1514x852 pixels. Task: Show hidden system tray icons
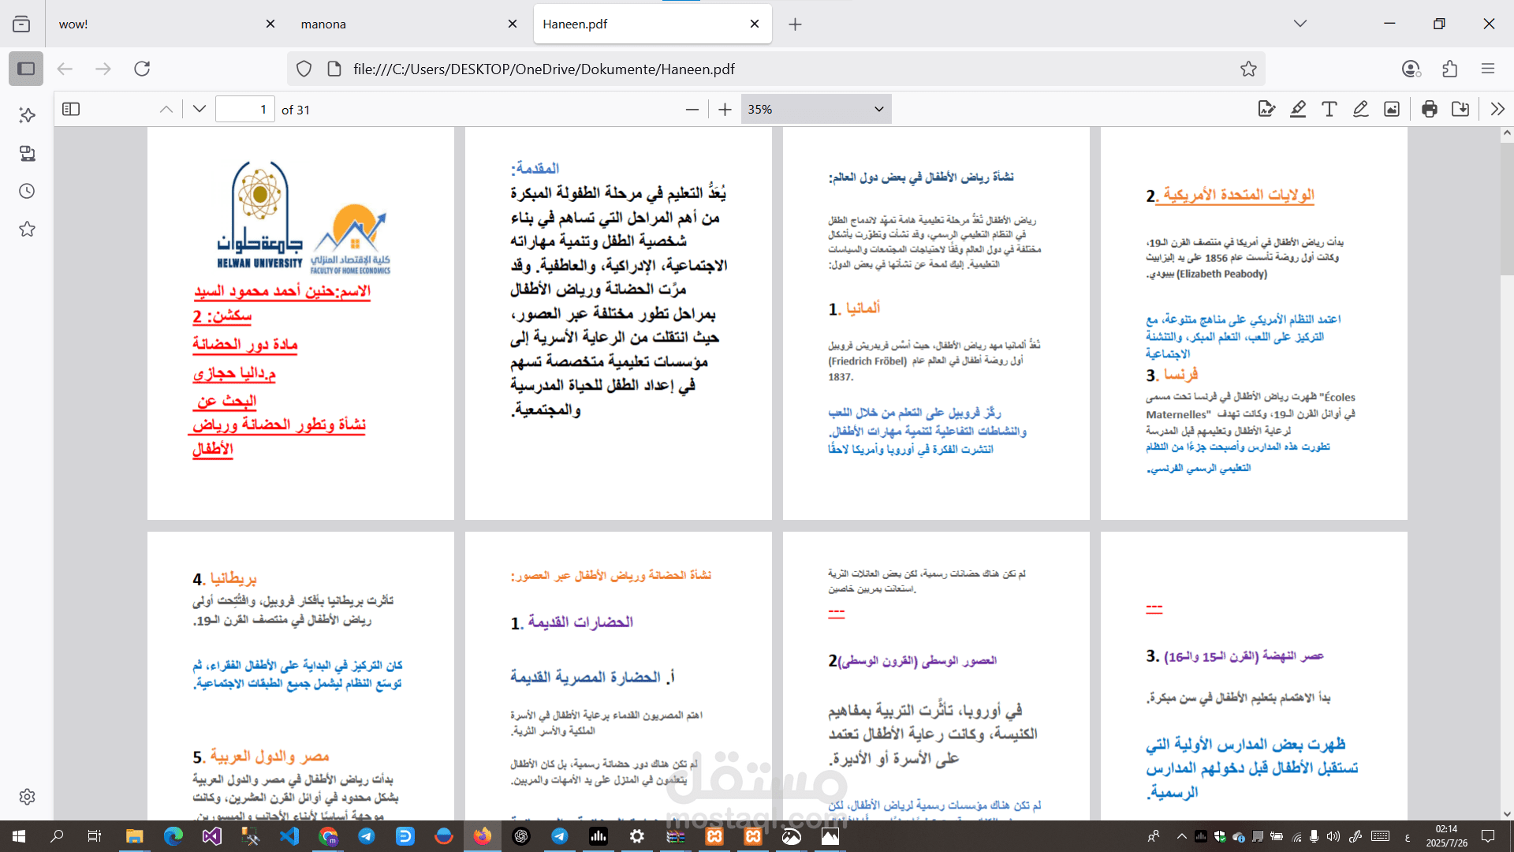pos(1181,836)
